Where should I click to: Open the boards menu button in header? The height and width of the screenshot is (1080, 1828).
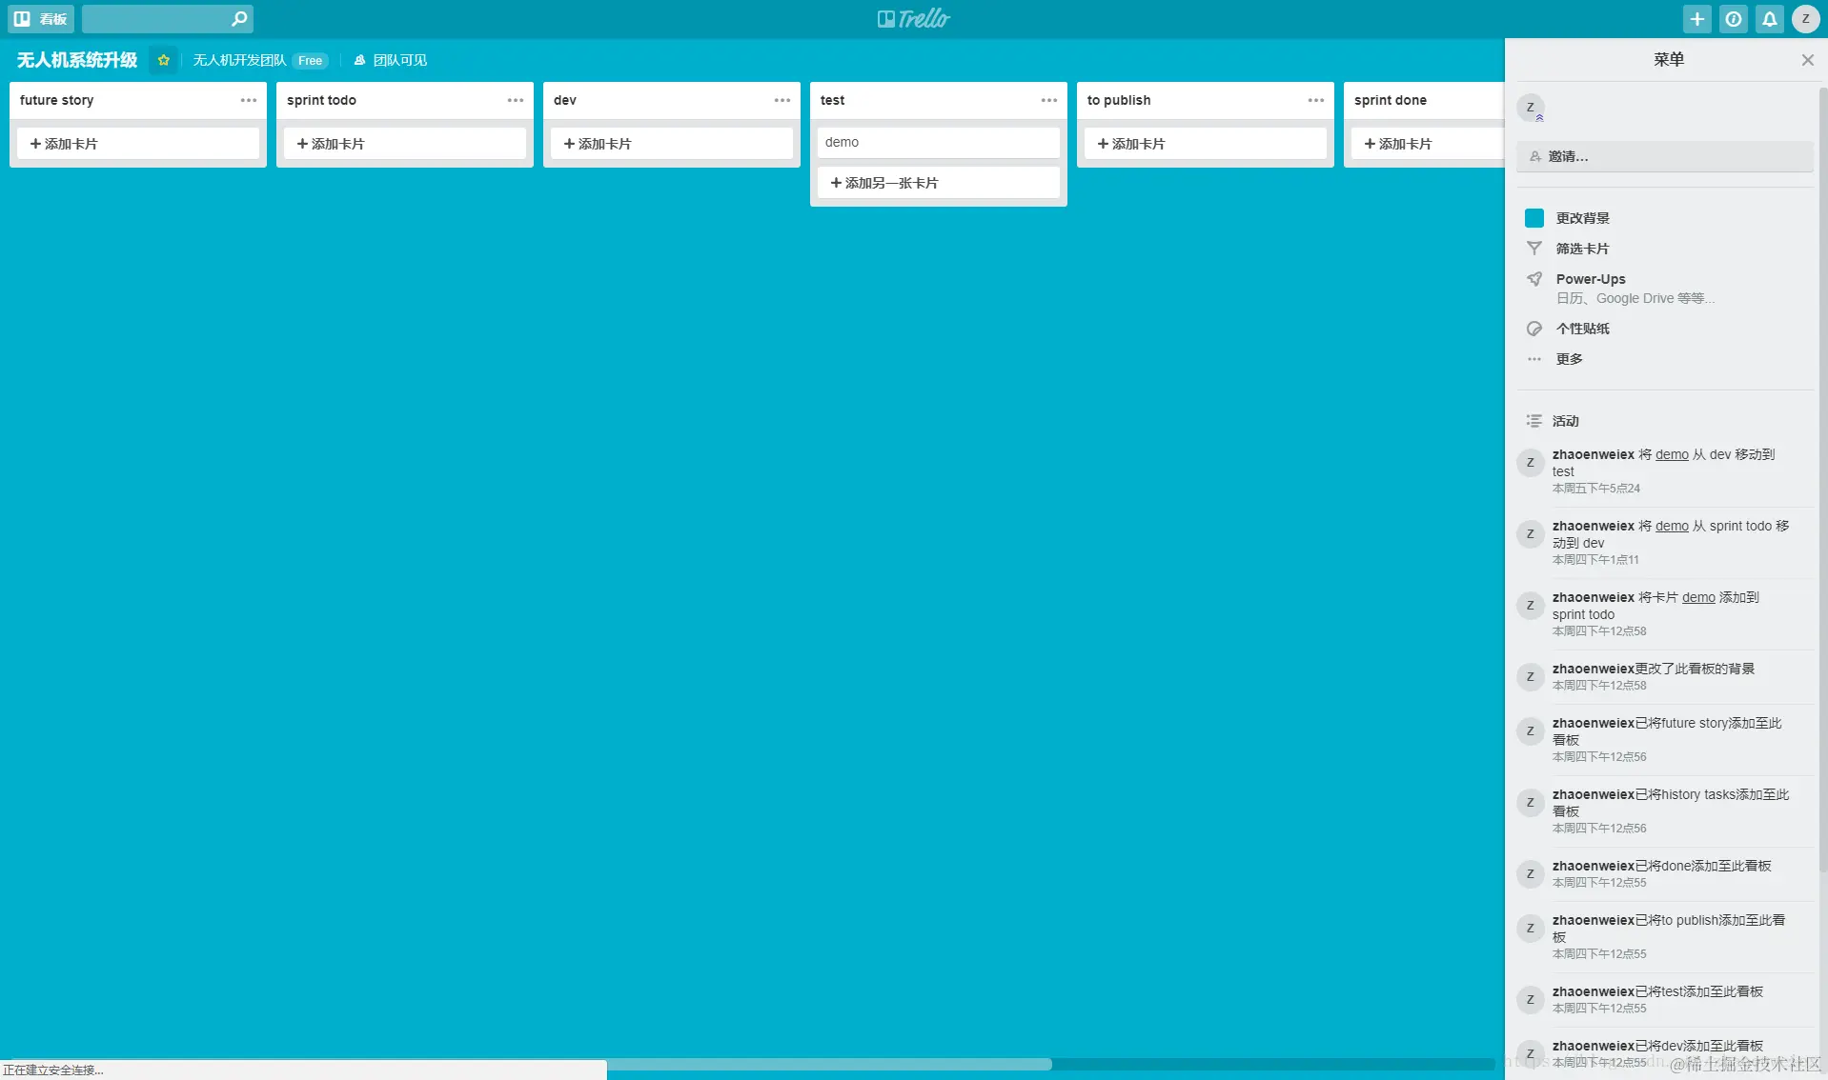tap(41, 19)
